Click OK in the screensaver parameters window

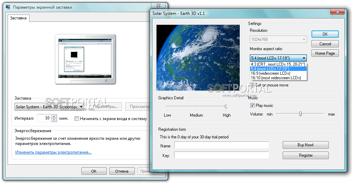click(94, 171)
